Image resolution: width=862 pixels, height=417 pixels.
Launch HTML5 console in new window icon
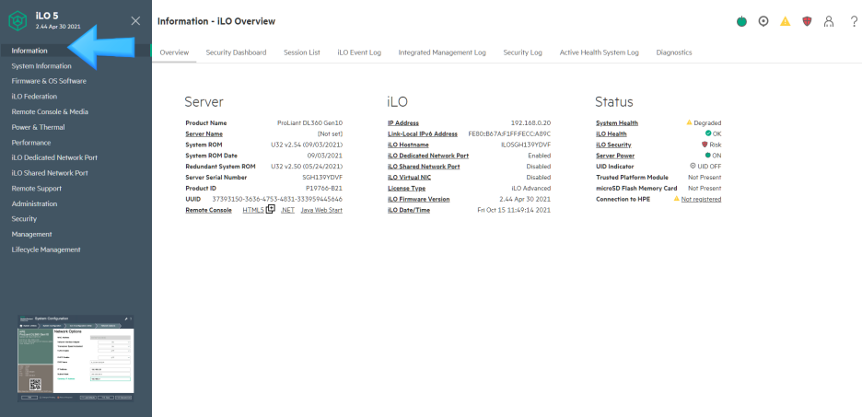pos(270,209)
